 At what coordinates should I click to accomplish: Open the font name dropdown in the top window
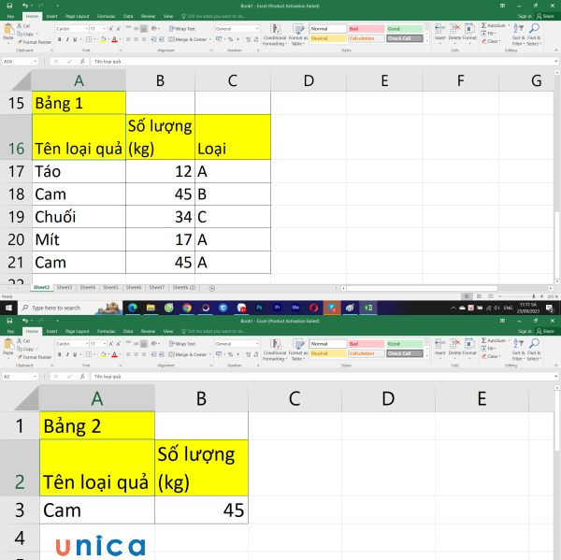point(87,29)
